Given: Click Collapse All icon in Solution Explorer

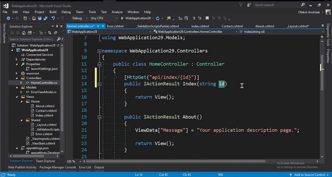Looking at the screenshot, I should tap(56, 33).
